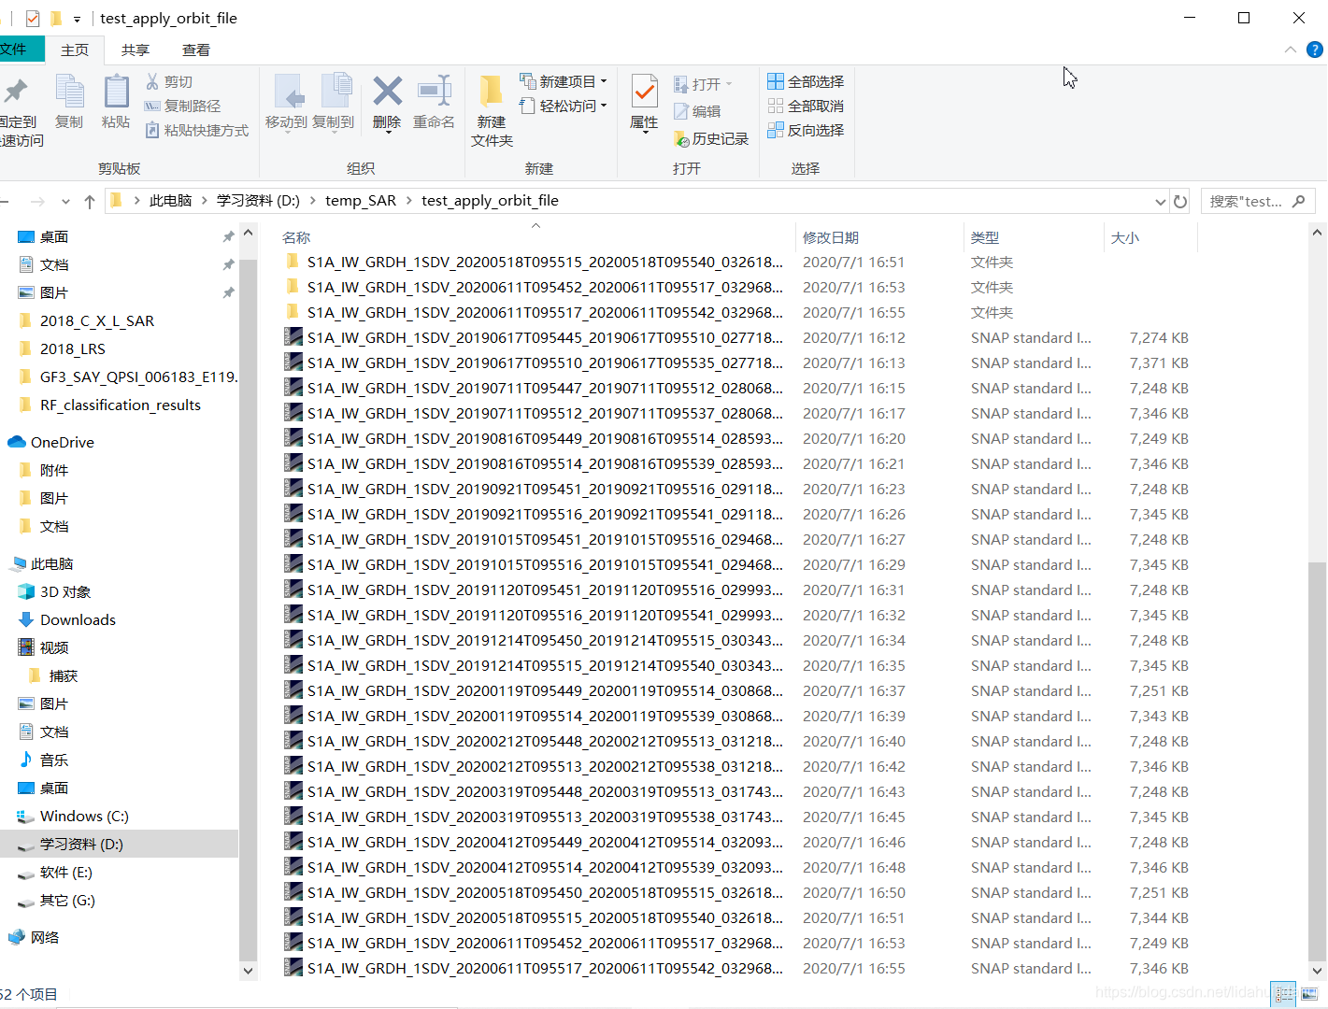The image size is (1328, 1009).
Task: Expand the Properties options arrow
Action: click(645, 133)
